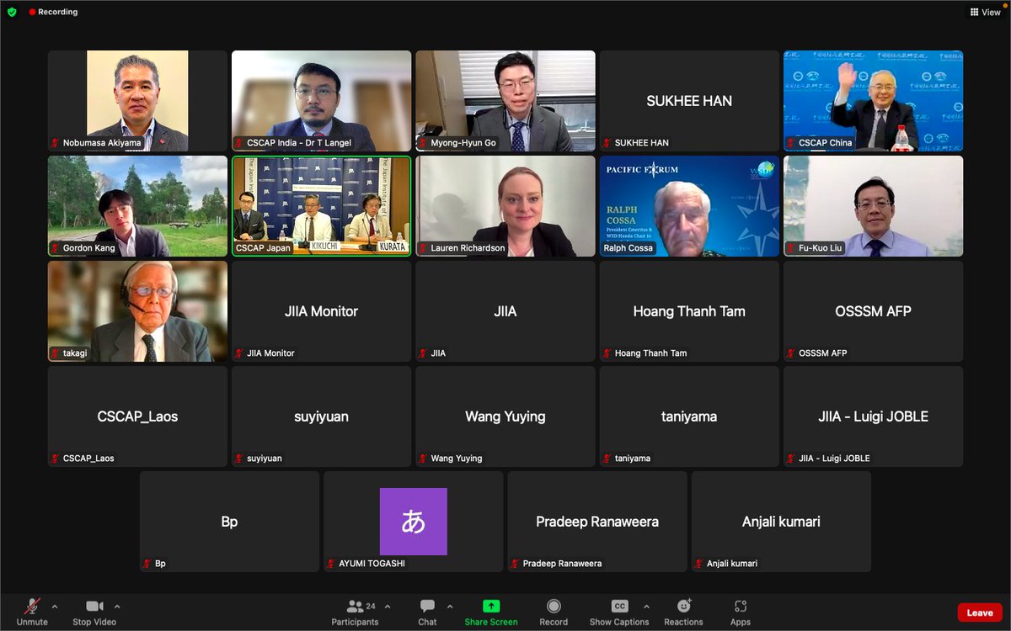Select Lauren Richardson's video tile
The image size is (1011, 631).
coord(505,206)
